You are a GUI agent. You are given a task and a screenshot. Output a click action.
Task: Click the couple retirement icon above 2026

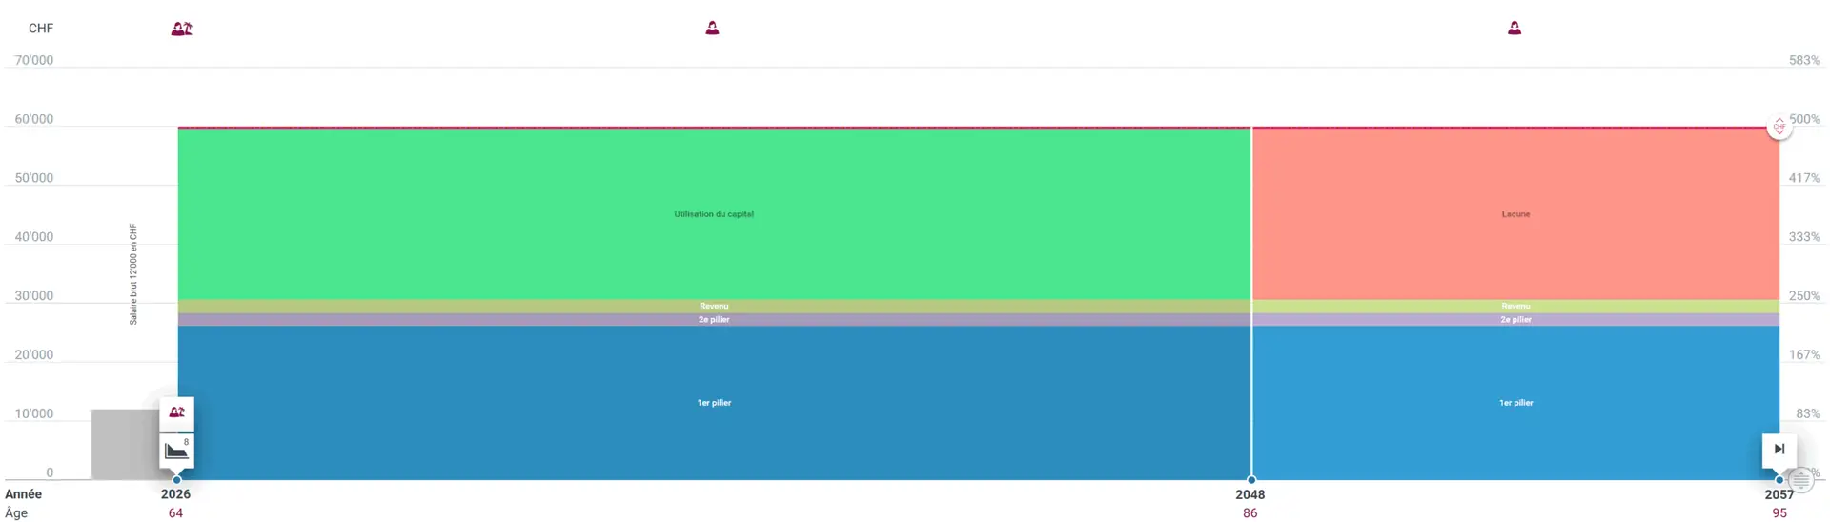point(181,29)
